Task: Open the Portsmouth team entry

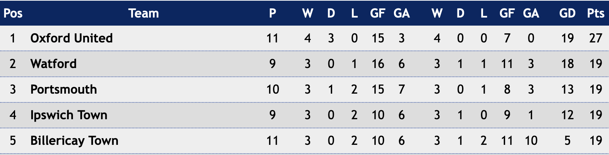Action: [x=63, y=89]
